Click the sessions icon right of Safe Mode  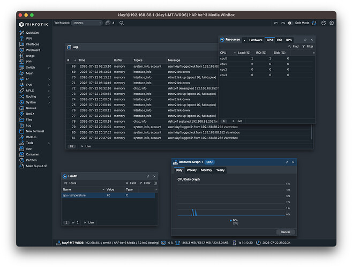point(314,23)
